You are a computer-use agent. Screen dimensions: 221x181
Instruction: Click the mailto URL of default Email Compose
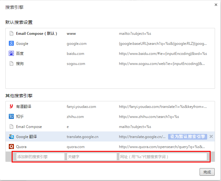(x=135, y=34)
